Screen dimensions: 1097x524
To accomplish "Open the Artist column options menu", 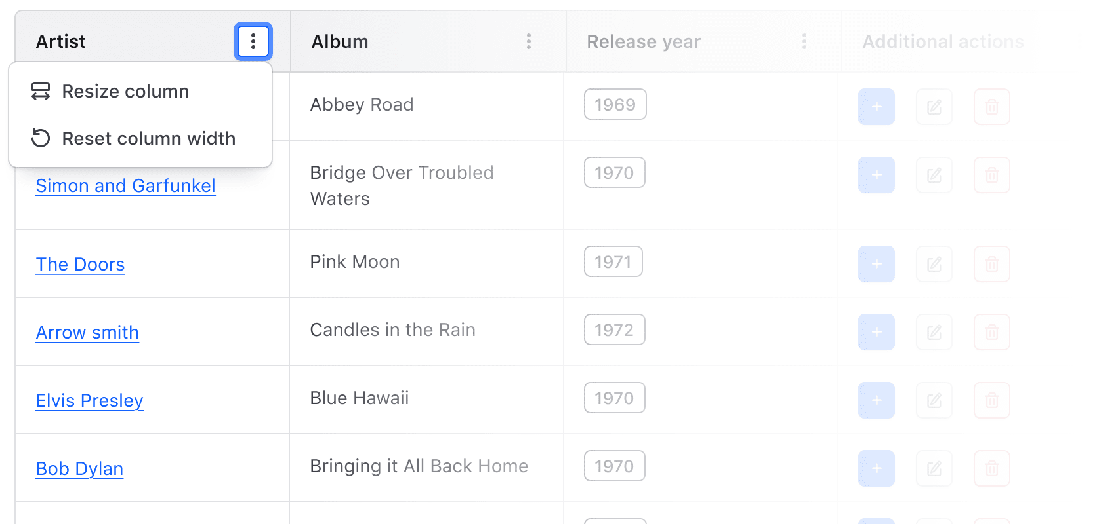I will tap(253, 42).
